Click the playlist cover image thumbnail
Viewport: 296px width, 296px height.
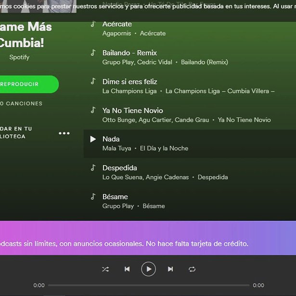tap(39, 6)
